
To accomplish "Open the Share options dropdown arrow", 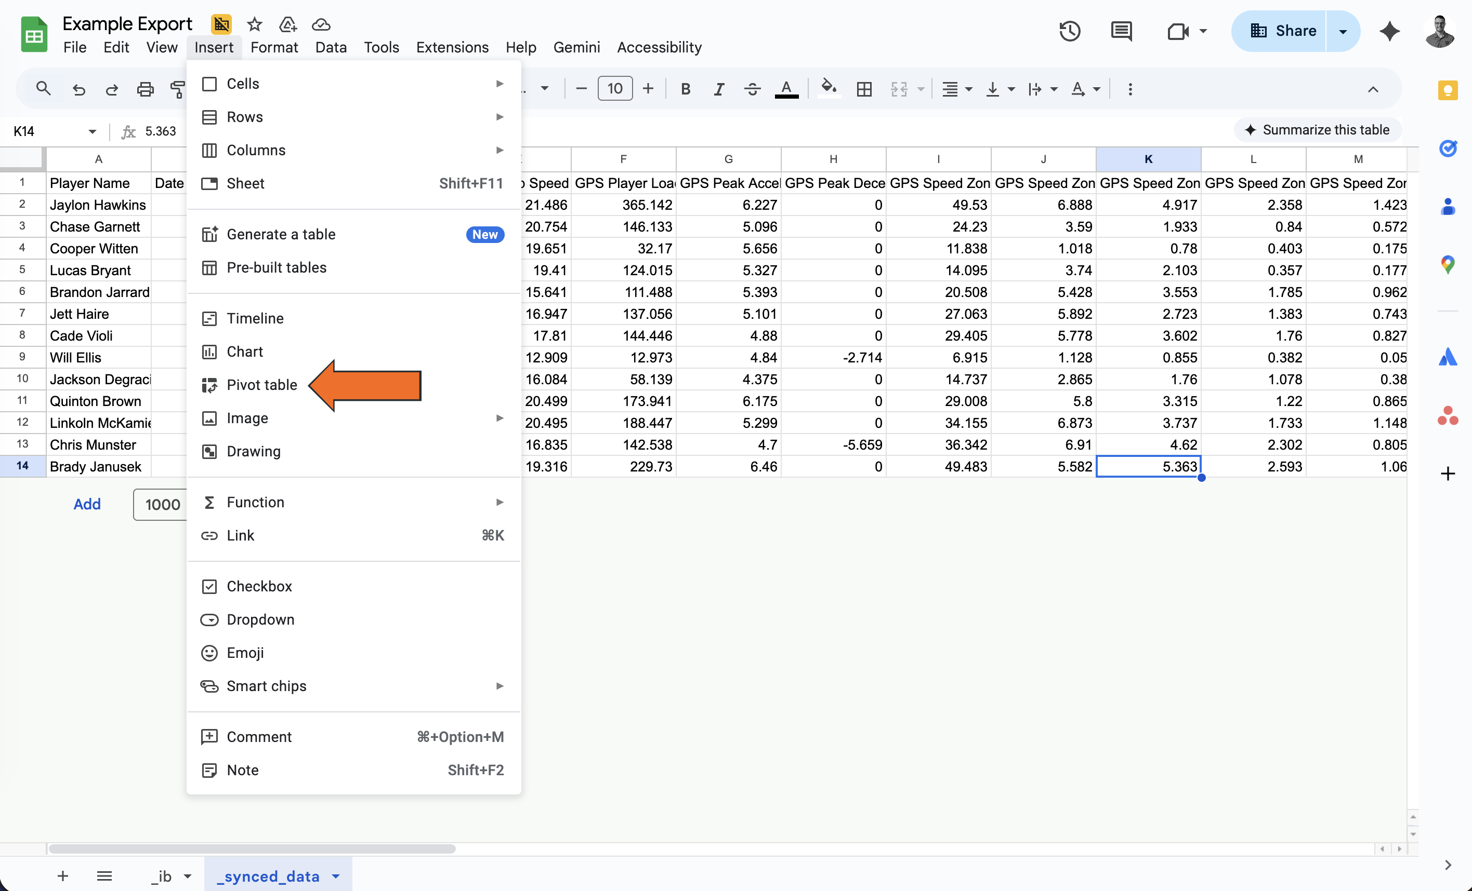I will (1343, 31).
